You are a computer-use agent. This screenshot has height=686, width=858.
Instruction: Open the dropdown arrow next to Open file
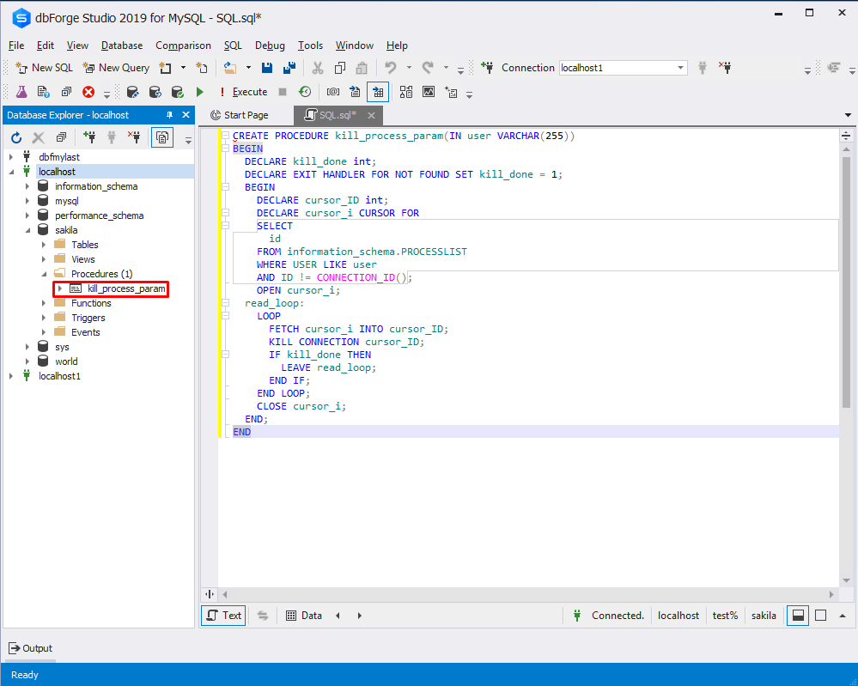tap(248, 68)
